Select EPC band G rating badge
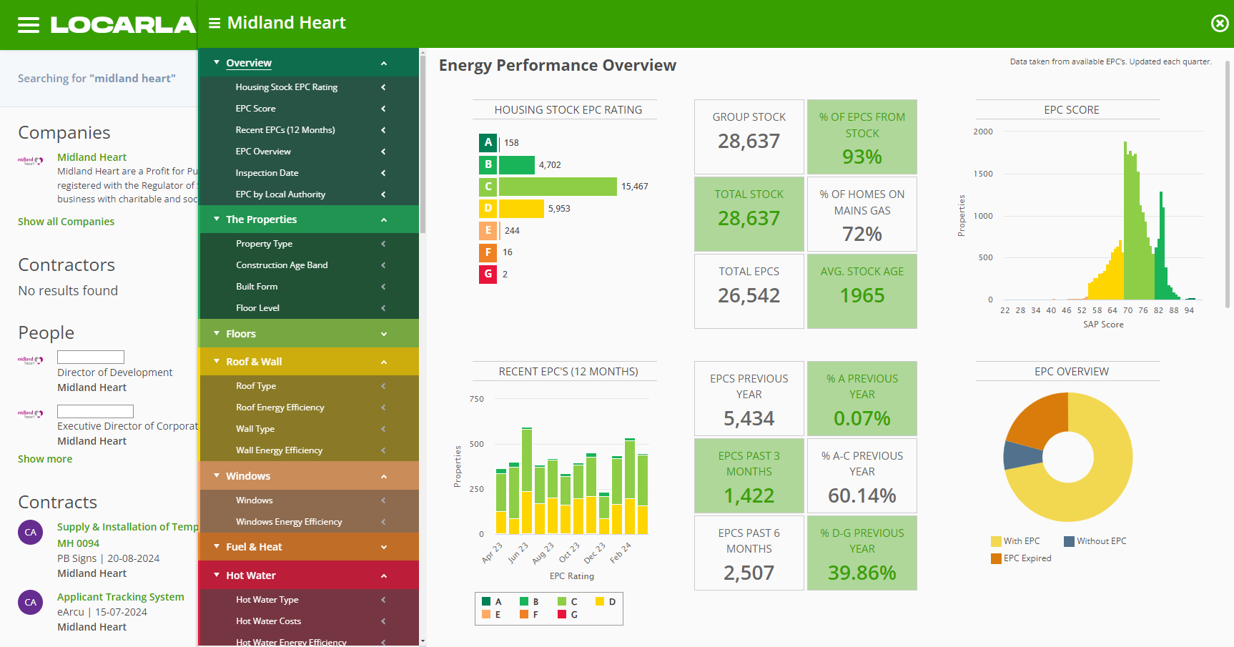1234x647 pixels. tap(488, 274)
